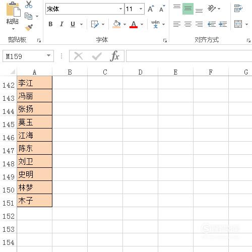The width and height of the screenshot is (252, 252).
Task: Open the Clipboard group dialog launcher
Action: click(x=39, y=40)
